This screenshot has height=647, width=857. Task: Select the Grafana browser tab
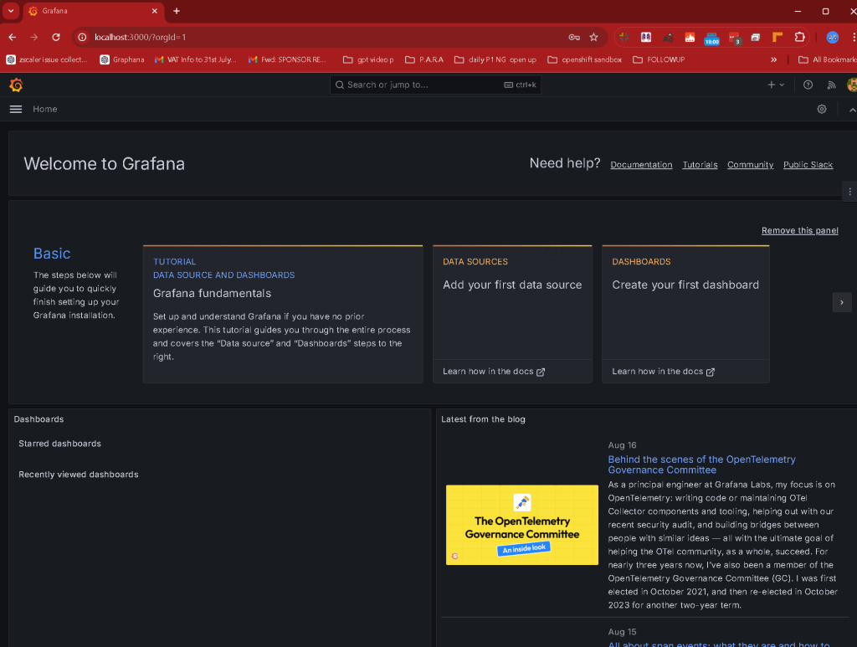pyautogui.click(x=93, y=11)
